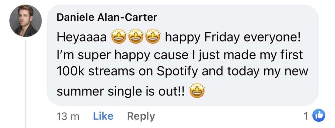Click the word 'Spotify' in the comment
Viewport: 335px width, 128px height.
(178, 72)
